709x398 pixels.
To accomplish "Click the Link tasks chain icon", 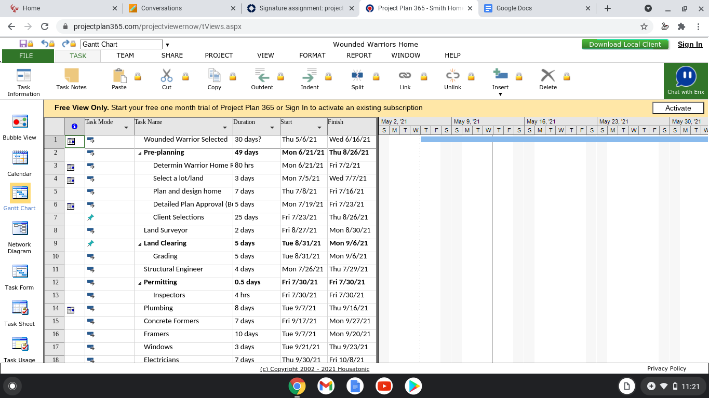I will [x=405, y=76].
